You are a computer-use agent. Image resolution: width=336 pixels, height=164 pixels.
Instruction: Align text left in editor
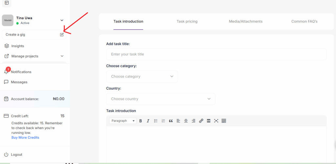178,121
